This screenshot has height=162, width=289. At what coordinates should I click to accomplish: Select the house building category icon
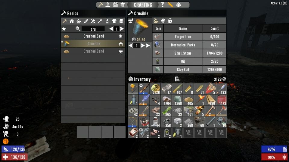[72, 21]
